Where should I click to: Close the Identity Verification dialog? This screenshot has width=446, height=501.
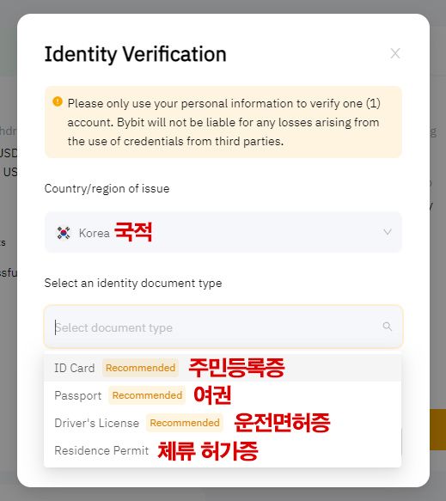point(395,53)
